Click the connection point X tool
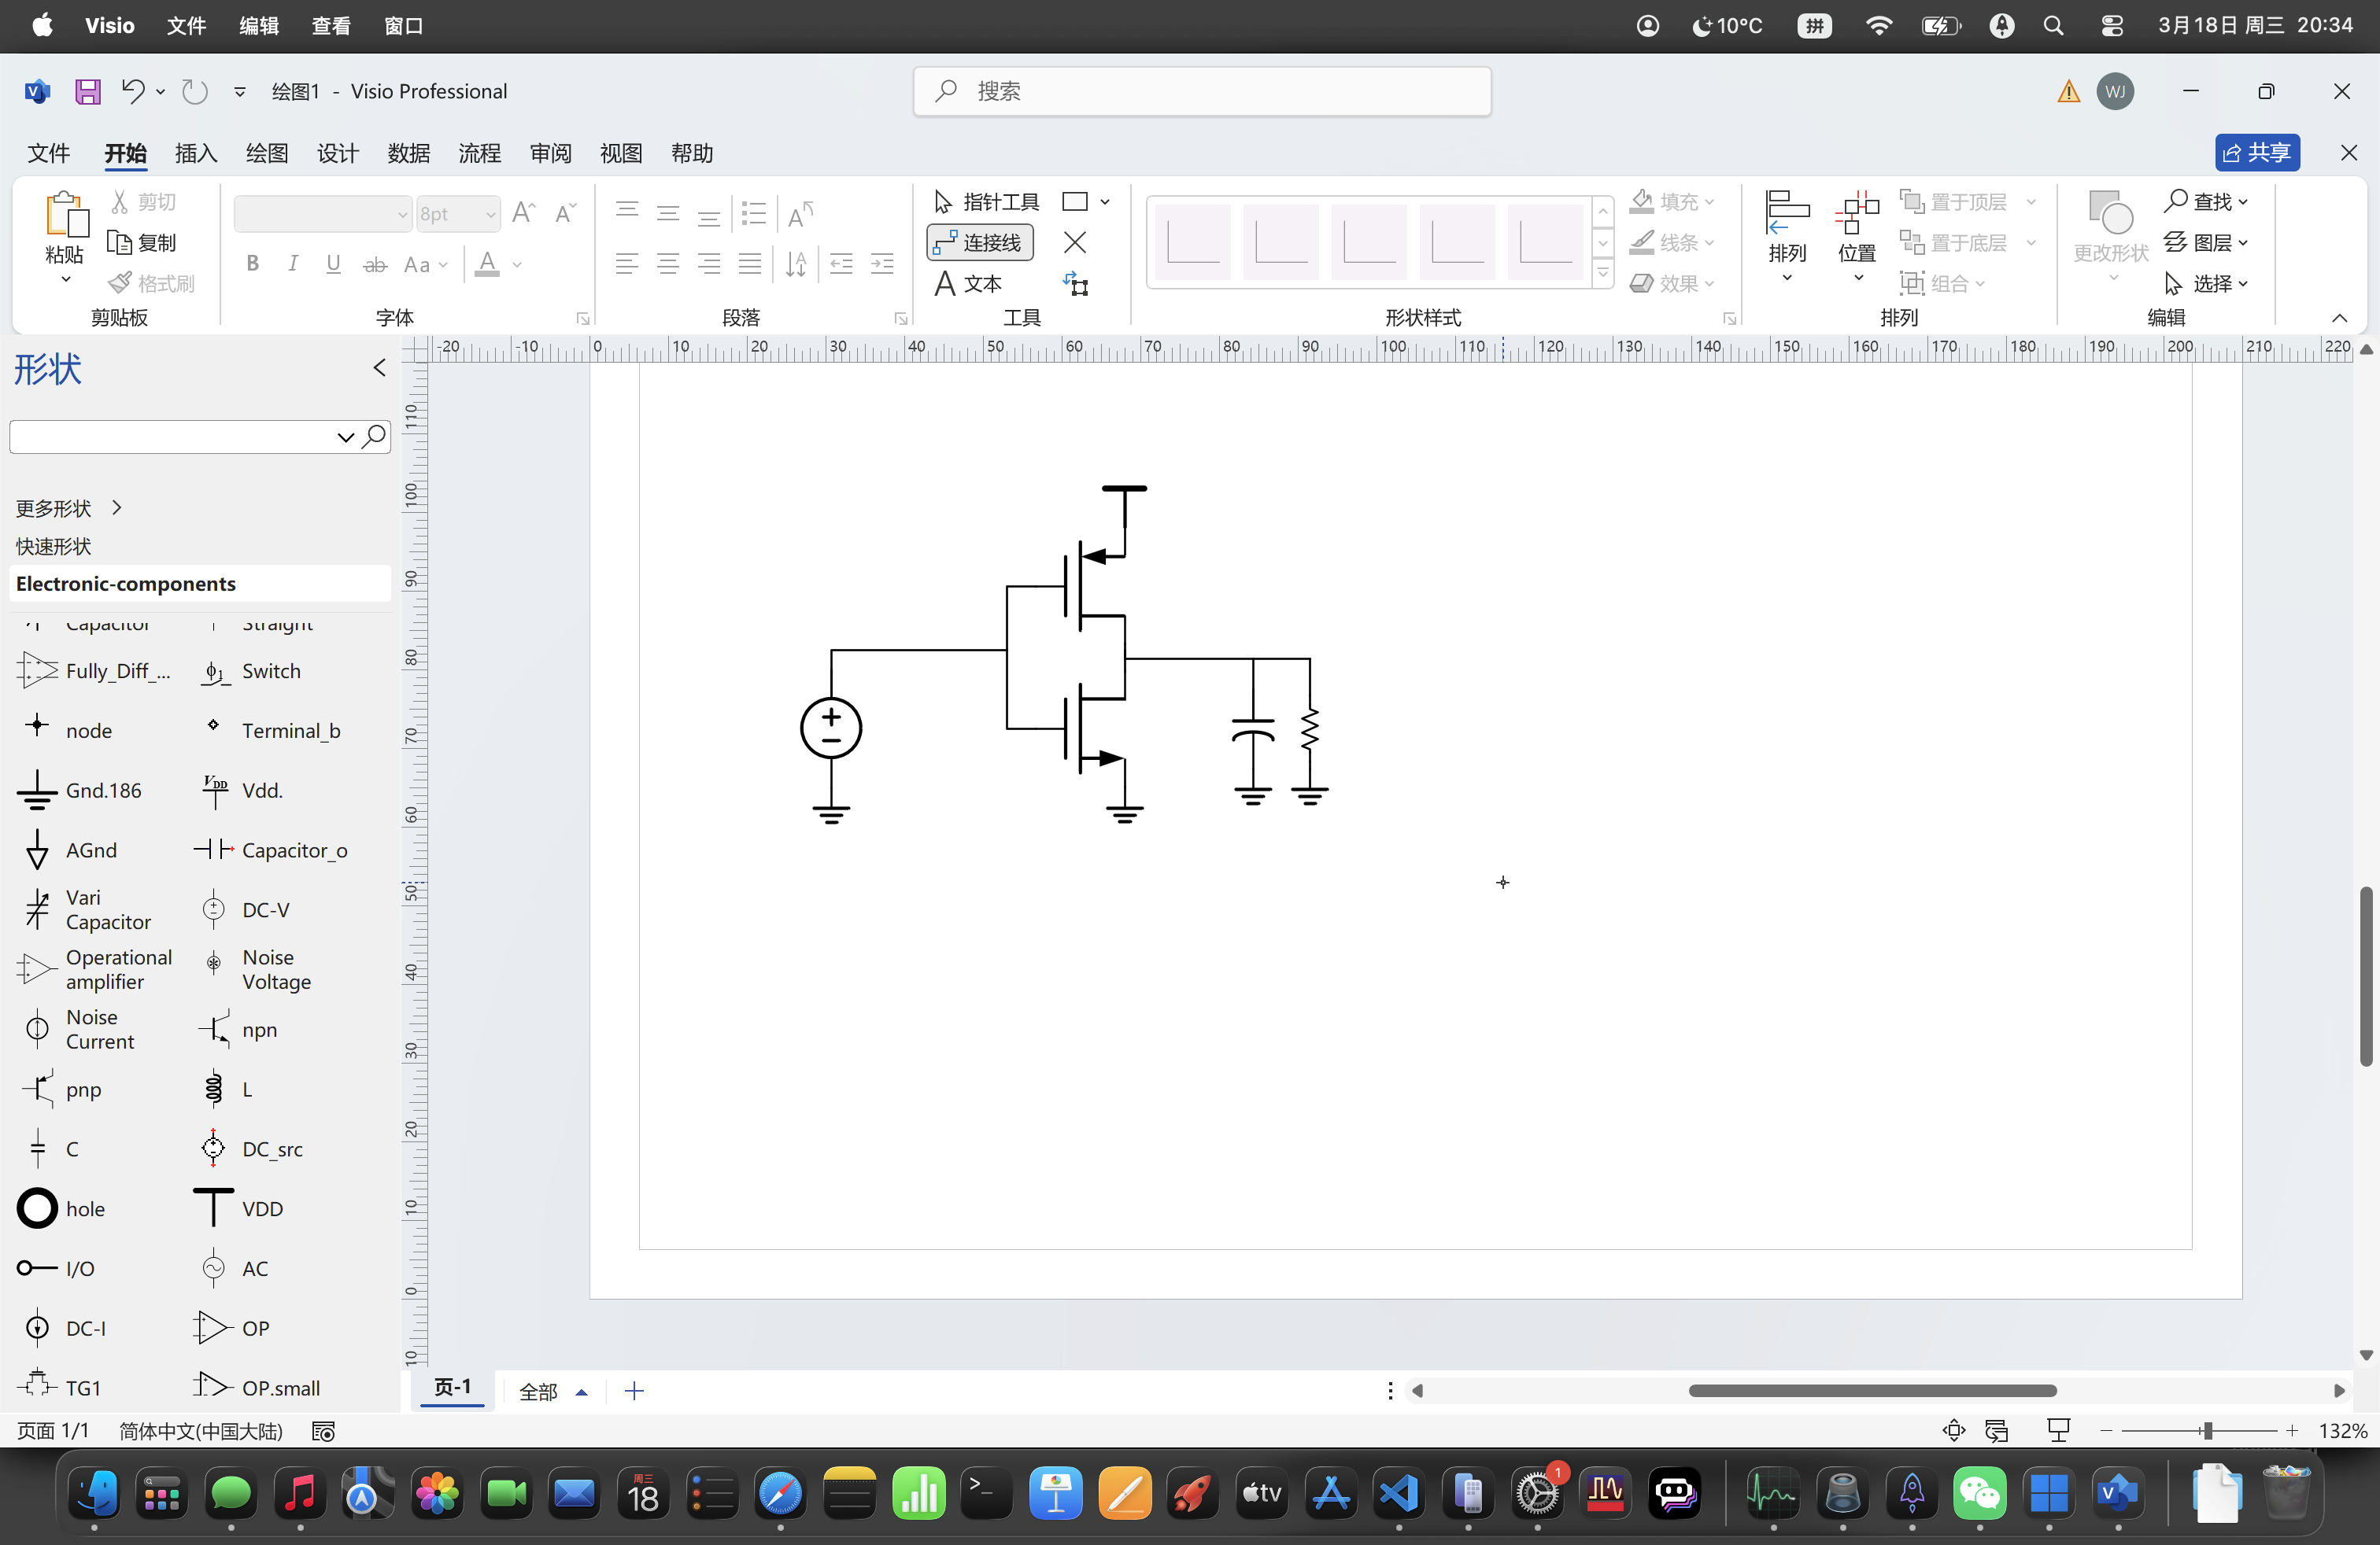2380x1545 pixels. pyautogui.click(x=1075, y=243)
